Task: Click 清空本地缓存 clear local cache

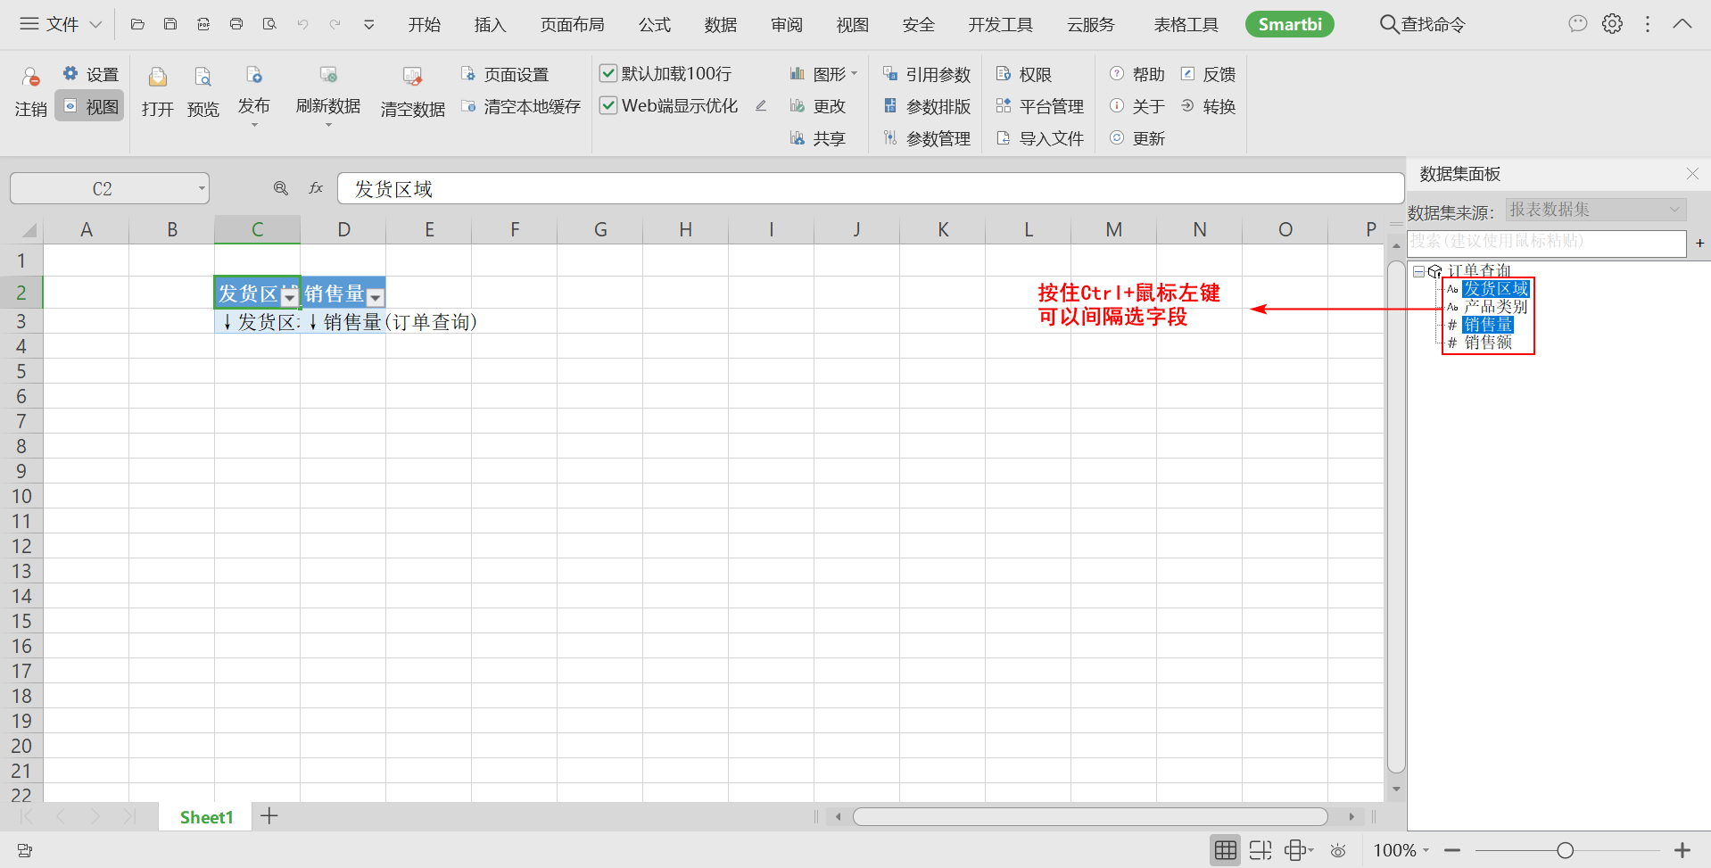Action: [521, 106]
